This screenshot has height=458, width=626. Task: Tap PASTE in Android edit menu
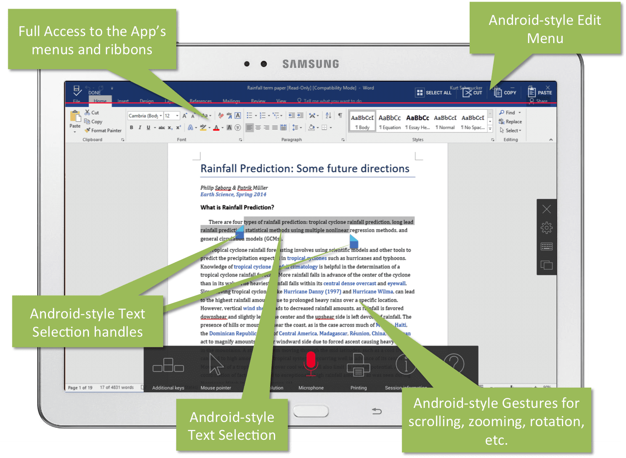pyautogui.click(x=540, y=92)
